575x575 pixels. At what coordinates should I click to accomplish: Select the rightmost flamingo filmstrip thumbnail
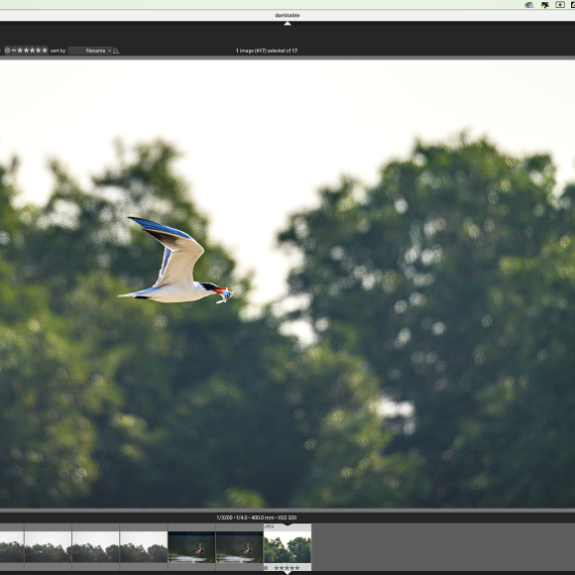point(240,547)
